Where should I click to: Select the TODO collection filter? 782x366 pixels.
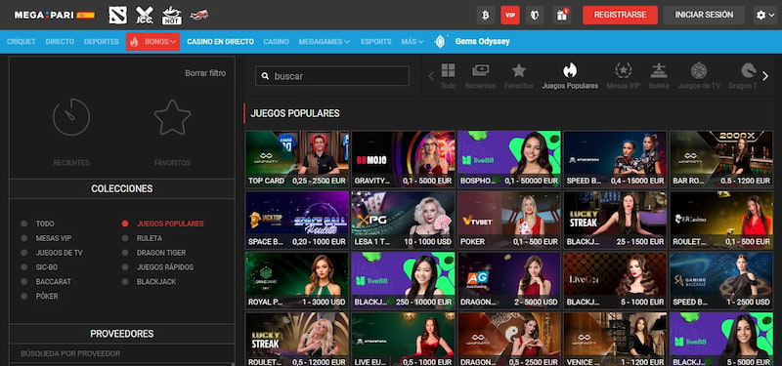(x=45, y=224)
